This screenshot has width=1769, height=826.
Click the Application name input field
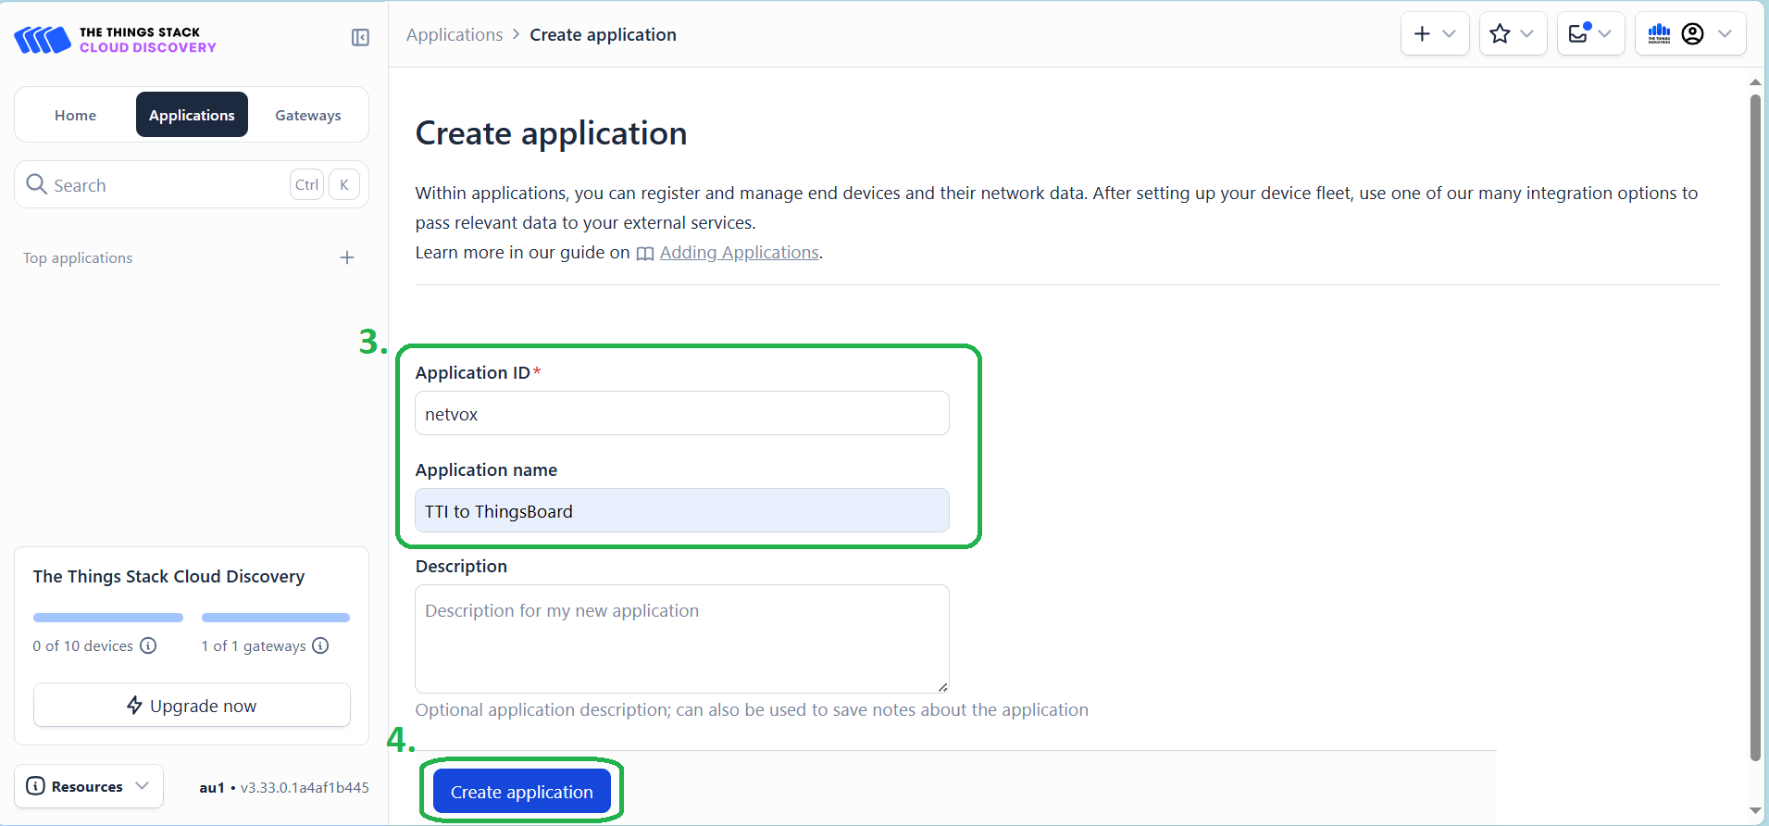tap(682, 510)
